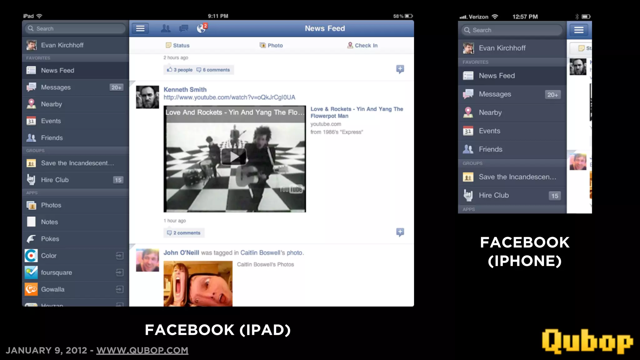Click external launch arrow beside Color
The image size is (640, 360).
119,256
